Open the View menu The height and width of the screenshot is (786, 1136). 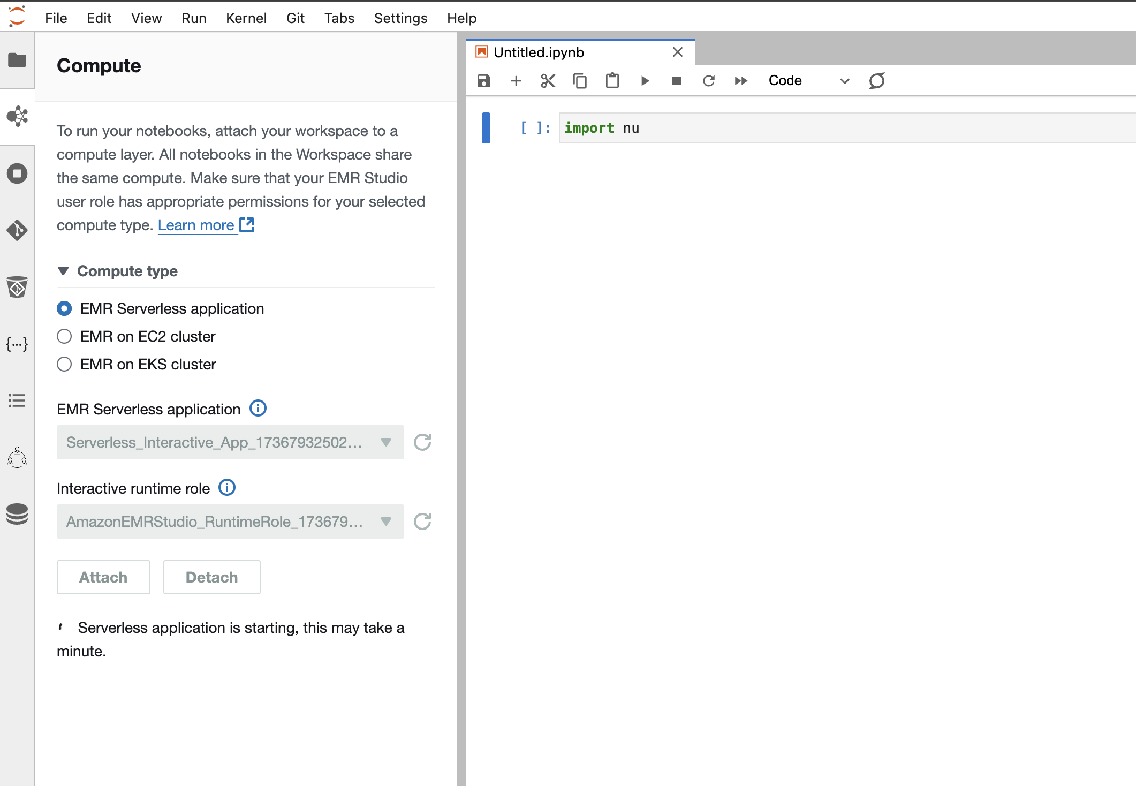pos(146,18)
